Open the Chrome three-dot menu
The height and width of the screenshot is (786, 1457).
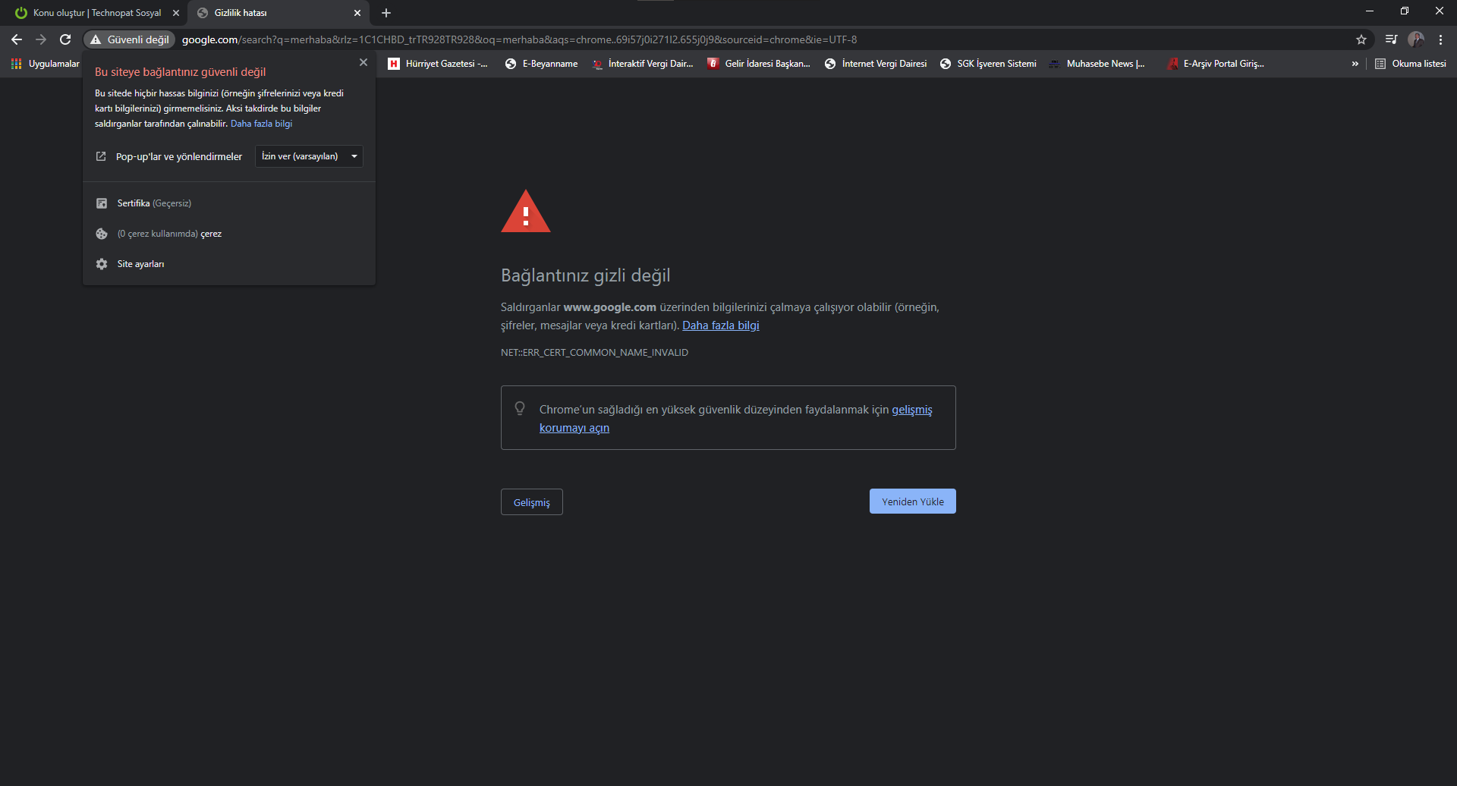pyautogui.click(x=1440, y=39)
